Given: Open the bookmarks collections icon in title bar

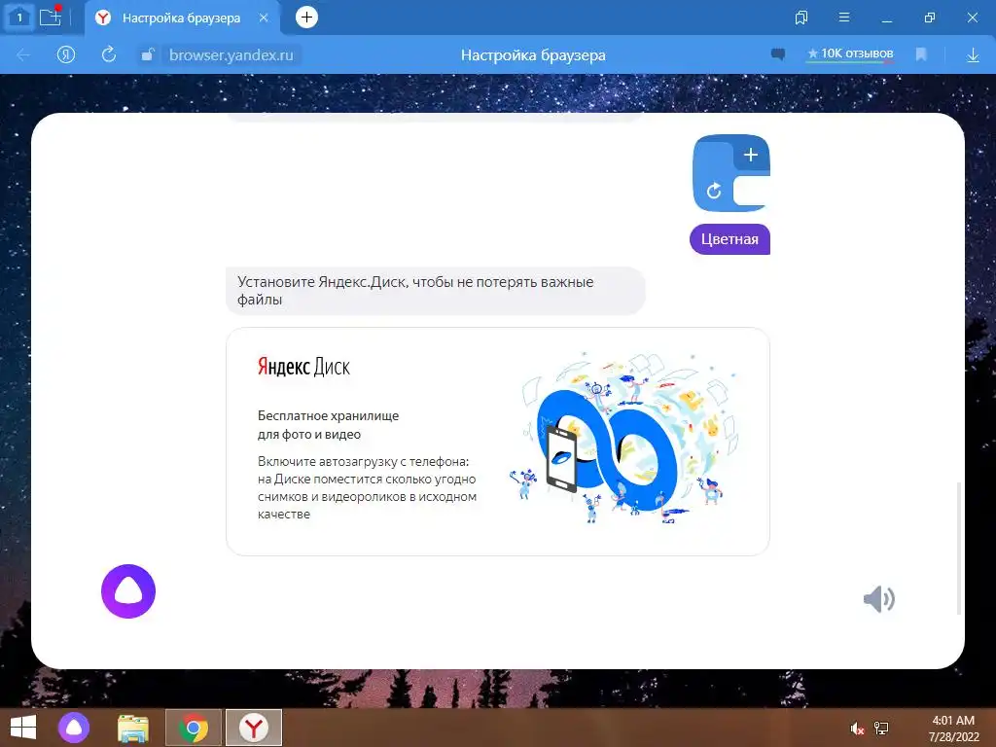Looking at the screenshot, I should [x=801, y=18].
